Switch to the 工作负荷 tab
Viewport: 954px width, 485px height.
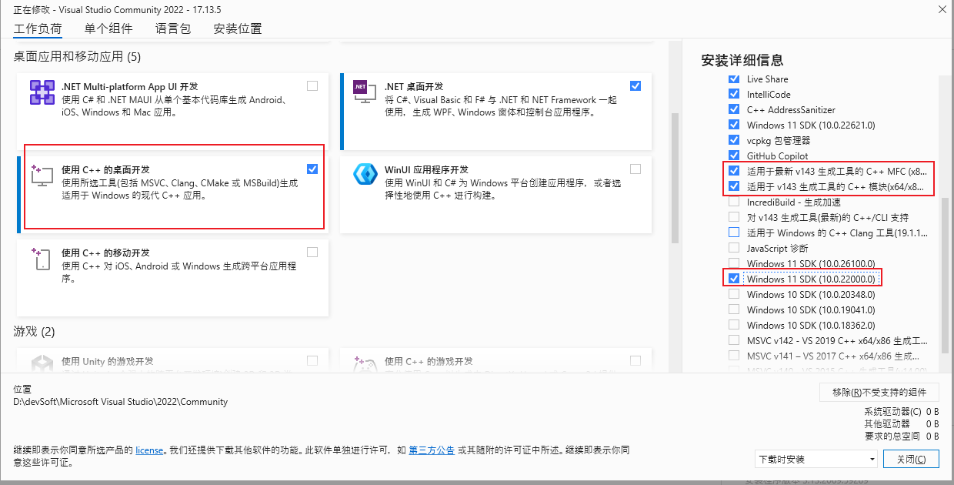coord(38,29)
